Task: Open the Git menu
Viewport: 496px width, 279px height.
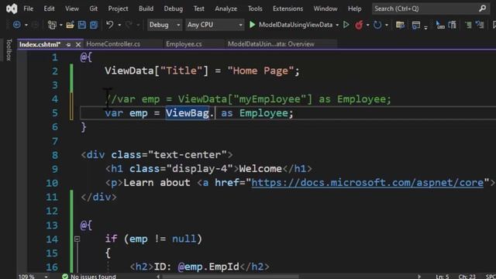Action: (x=93, y=9)
